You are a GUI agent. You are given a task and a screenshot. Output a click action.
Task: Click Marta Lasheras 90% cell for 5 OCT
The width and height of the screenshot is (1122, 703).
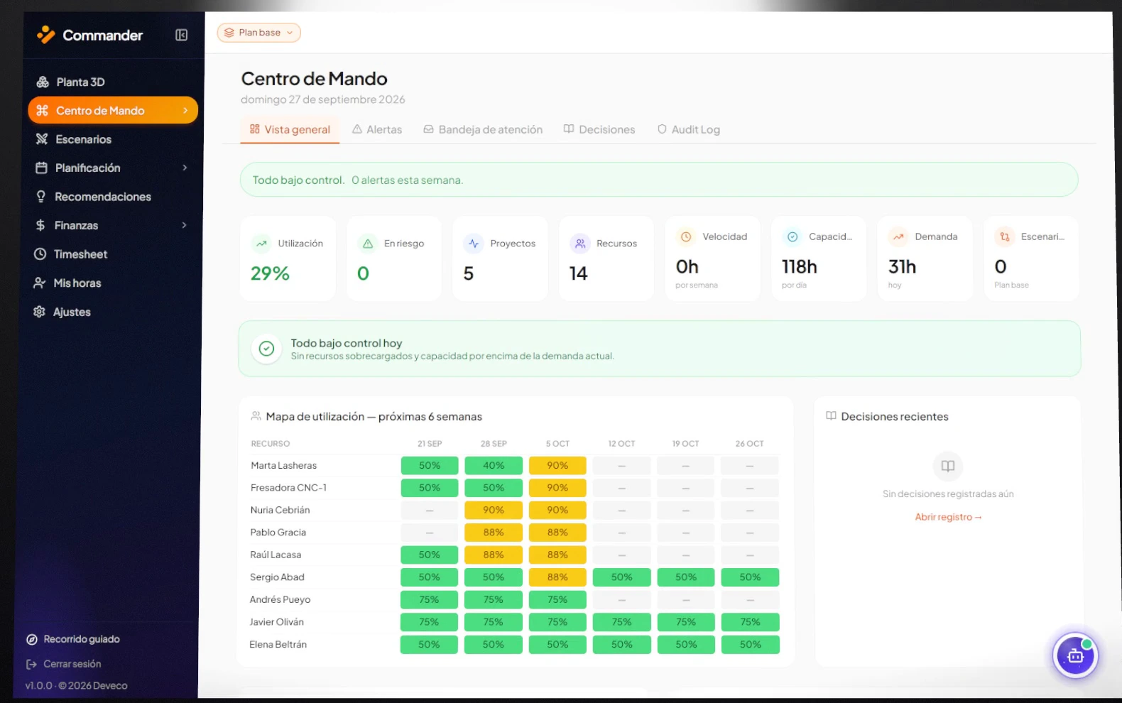point(557,466)
